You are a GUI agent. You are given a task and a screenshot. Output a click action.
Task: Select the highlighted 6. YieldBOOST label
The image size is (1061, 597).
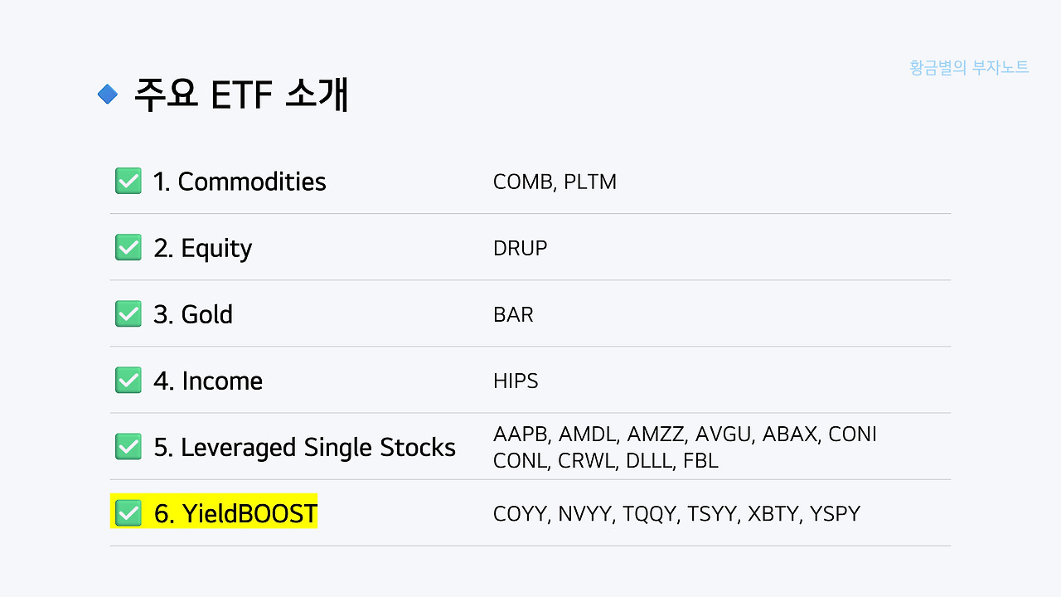click(x=235, y=514)
